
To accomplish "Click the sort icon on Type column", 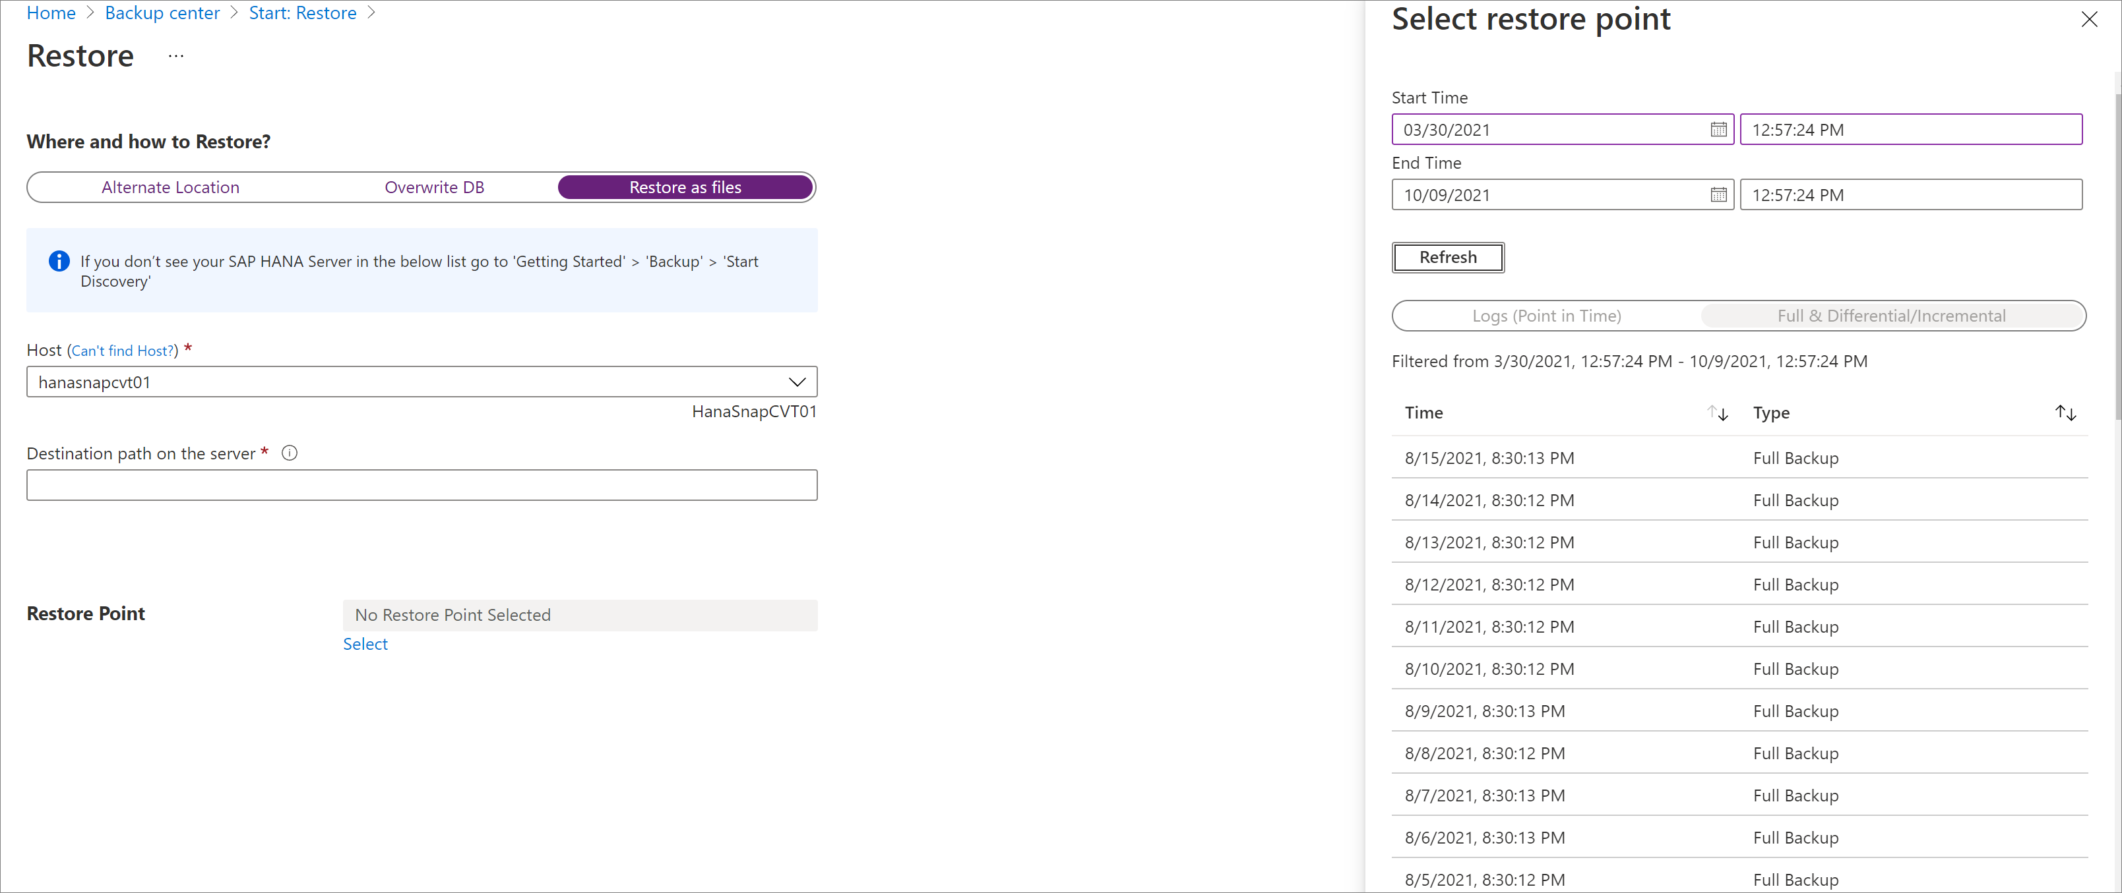I will click(x=2067, y=413).
